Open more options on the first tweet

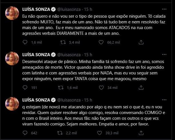pyautogui.click(x=164, y=9)
